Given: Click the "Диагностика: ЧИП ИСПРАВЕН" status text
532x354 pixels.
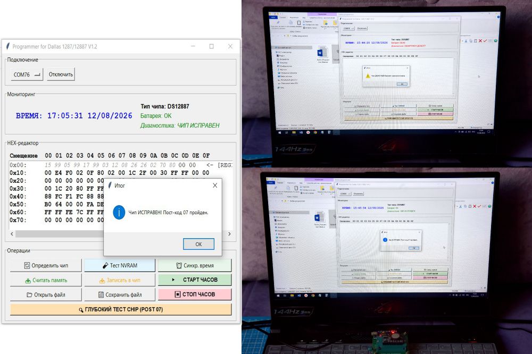Looking at the screenshot, I should point(180,125).
